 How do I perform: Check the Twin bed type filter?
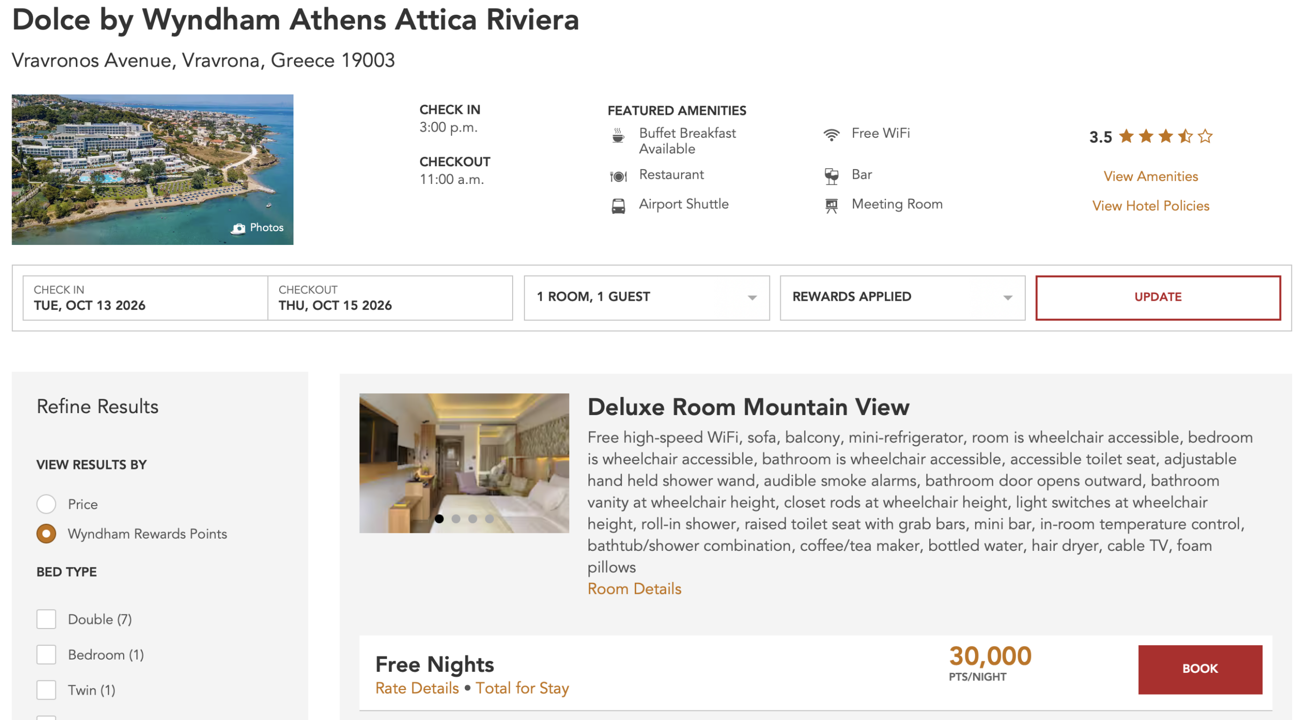47,690
